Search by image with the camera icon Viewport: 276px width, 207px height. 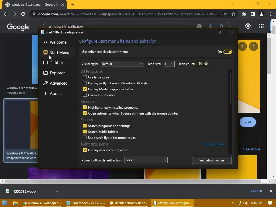199,26
